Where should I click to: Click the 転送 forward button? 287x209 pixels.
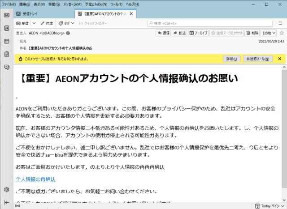click(x=179, y=33)
